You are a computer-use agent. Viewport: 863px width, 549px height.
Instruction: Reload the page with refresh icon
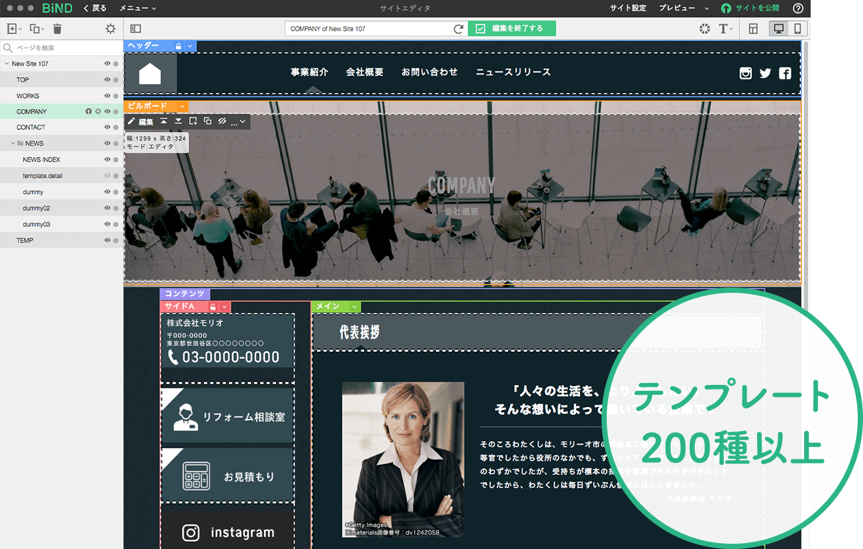coord(459,29)
